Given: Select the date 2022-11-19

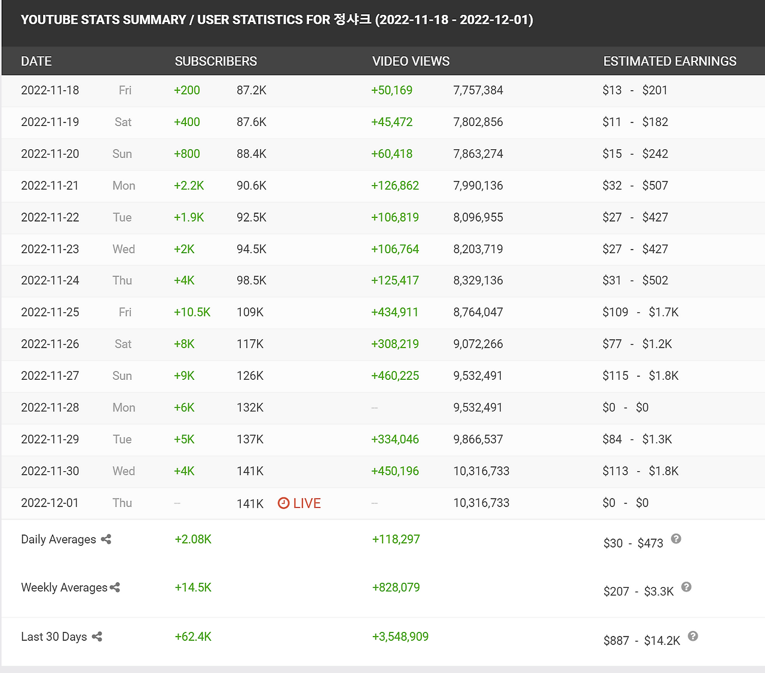Looking at the screenshot, I should pyautogui.click(x=50, y=122).
